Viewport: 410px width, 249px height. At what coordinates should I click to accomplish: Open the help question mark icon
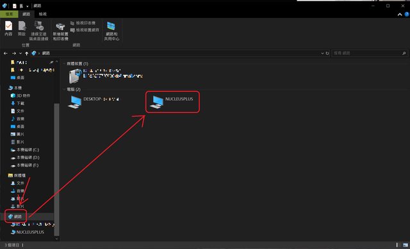tap(407, 14)
